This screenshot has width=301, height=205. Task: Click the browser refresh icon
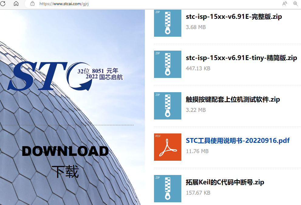tap(3, 3)
